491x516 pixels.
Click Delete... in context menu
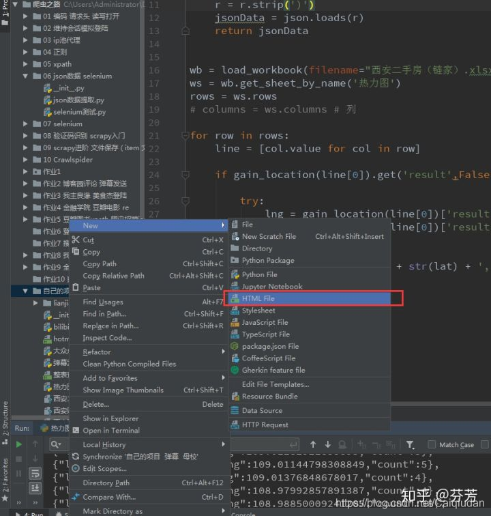click(149, 404)
